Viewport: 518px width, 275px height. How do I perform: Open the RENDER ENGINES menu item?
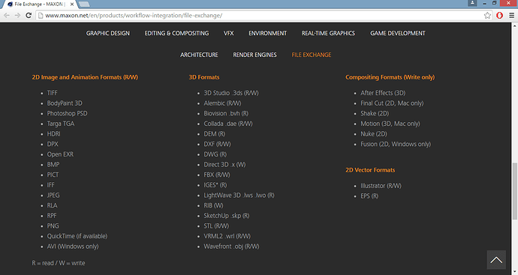click(x=254, y=55)
